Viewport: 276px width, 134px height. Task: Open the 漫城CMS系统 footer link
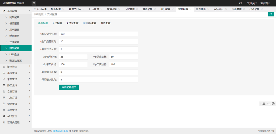[60, 131]
